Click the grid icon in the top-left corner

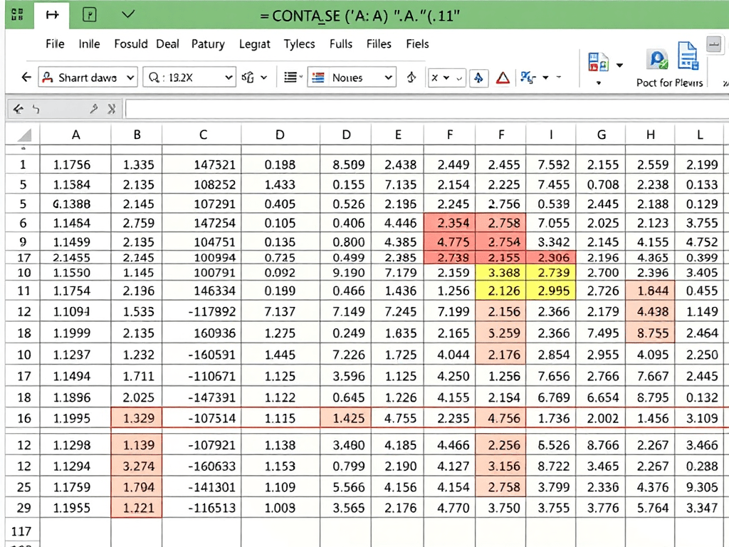click(x=18, y=13)
